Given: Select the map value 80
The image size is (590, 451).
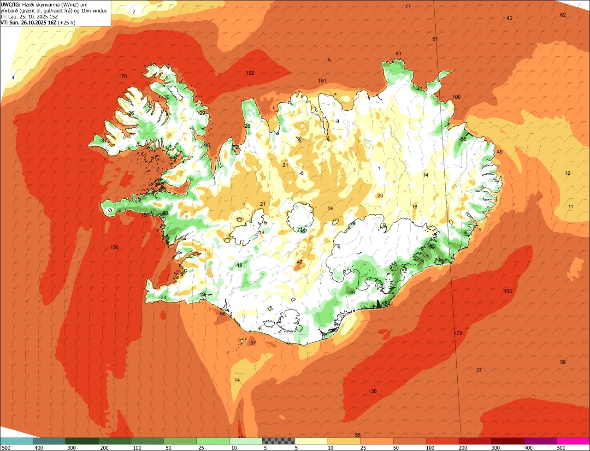Looking at the screenshot, I should coord(165,214).
